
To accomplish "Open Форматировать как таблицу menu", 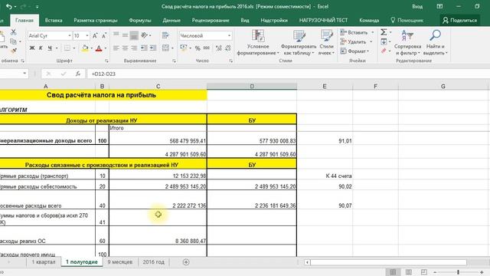I will click(x=299, y=43).
